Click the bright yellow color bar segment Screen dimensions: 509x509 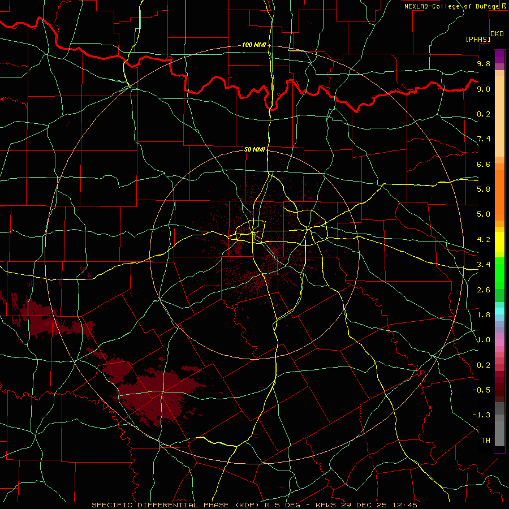[499, 242]
